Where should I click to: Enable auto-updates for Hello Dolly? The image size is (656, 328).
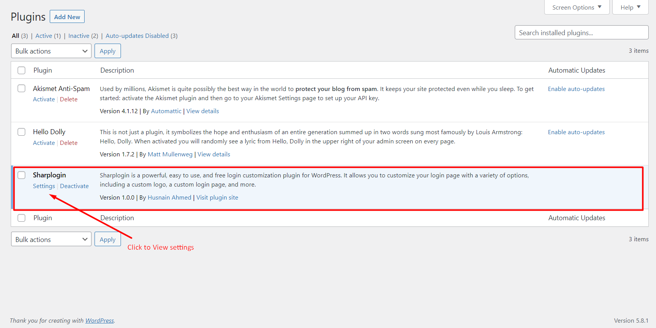(x=576, y=132)
